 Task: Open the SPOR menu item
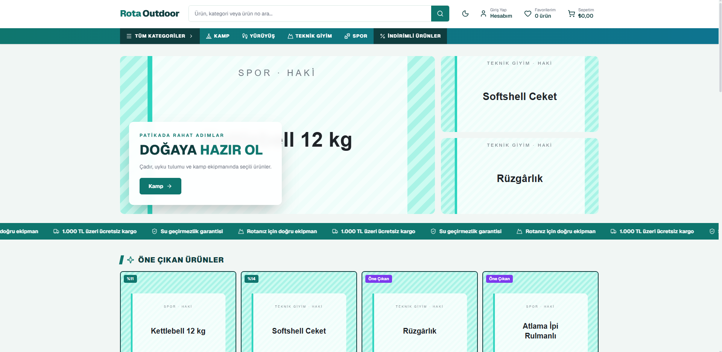(356, 36)
